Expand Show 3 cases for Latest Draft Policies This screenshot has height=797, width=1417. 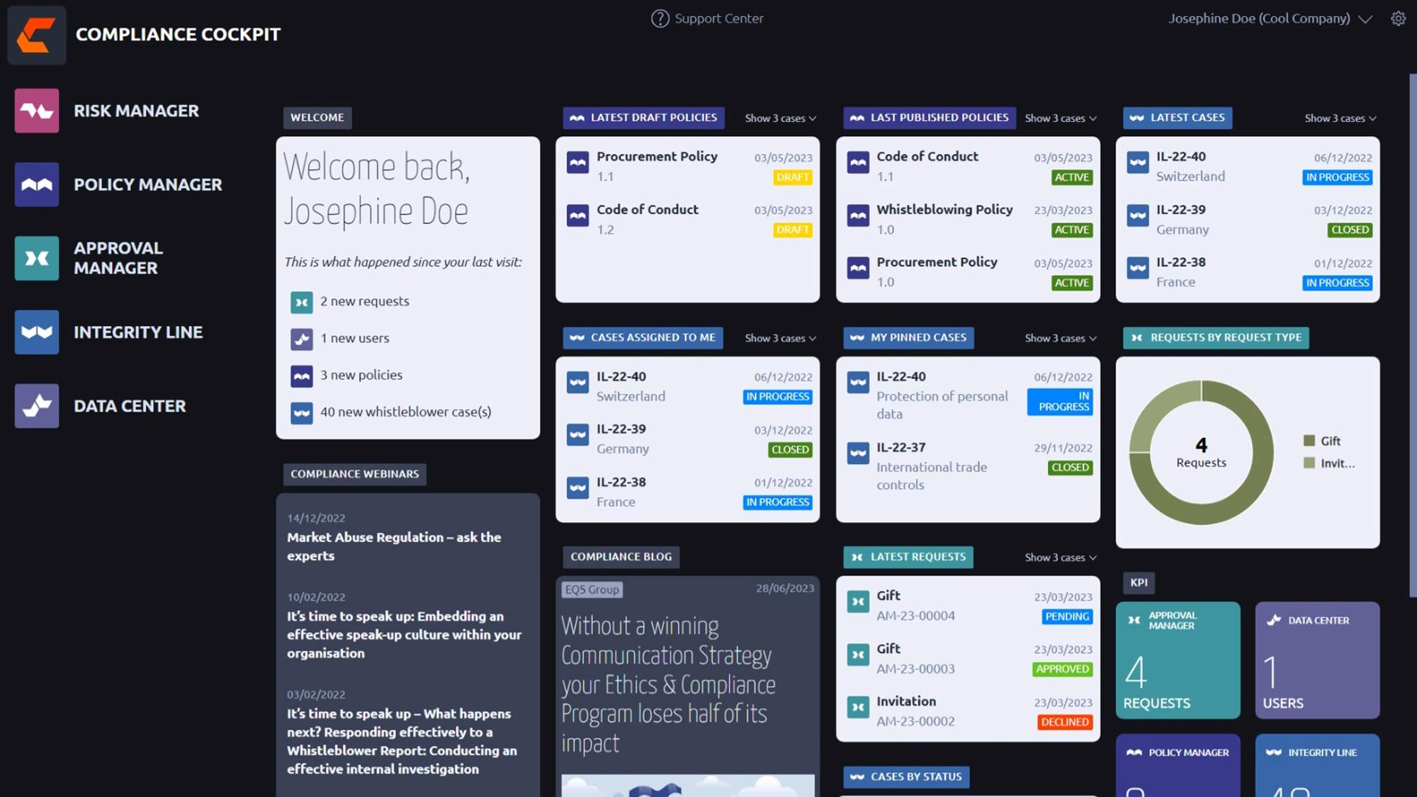pyautogui.click(x=780, y=118)
